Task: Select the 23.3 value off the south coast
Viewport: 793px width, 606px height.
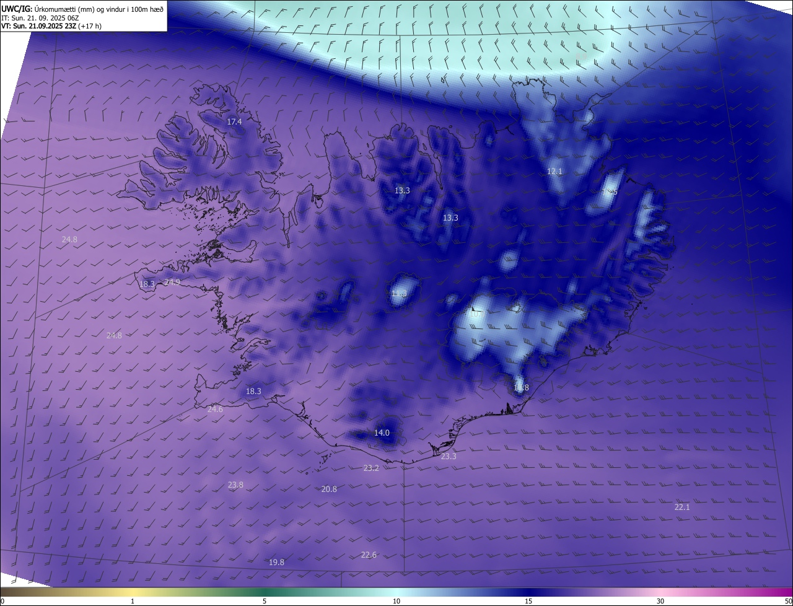Action: click(449, 456)
